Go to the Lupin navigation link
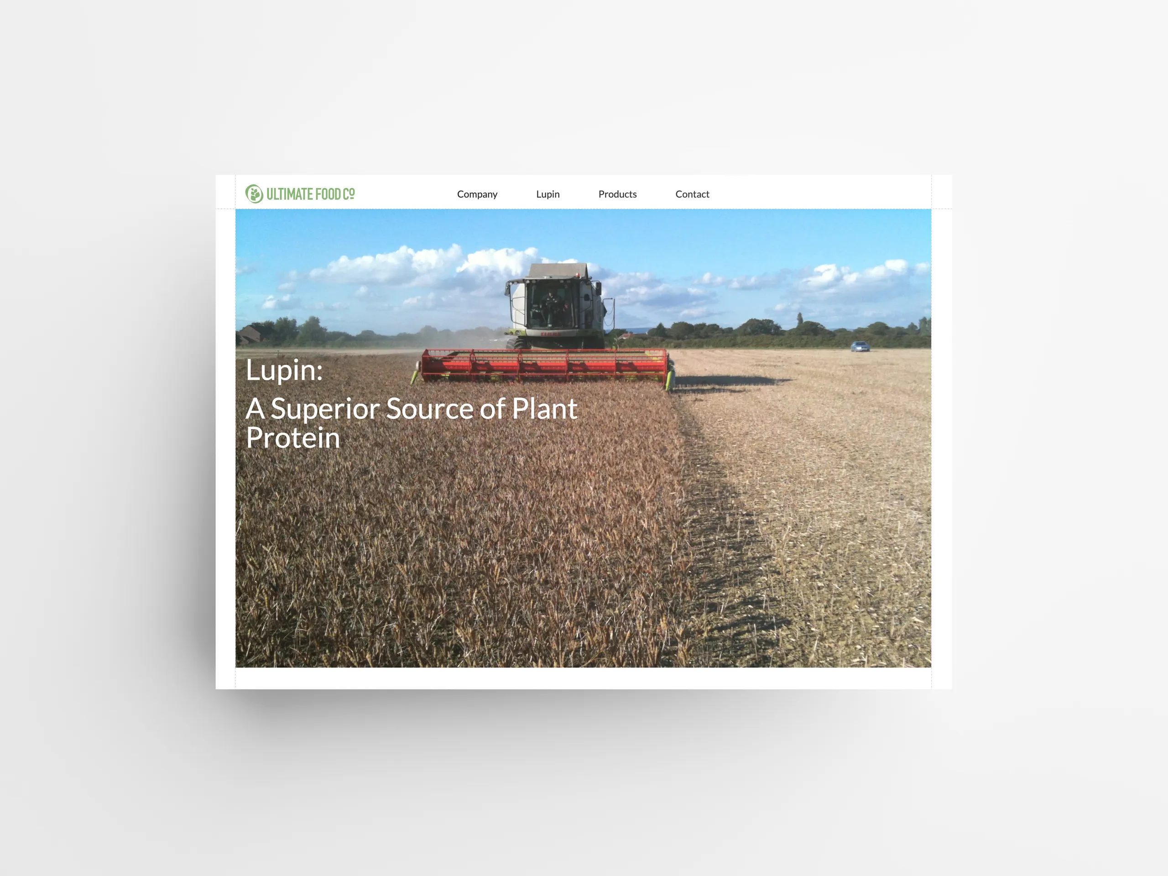Image resolution: width=1168 pixels, height=876 pixels. coord(547,194)
